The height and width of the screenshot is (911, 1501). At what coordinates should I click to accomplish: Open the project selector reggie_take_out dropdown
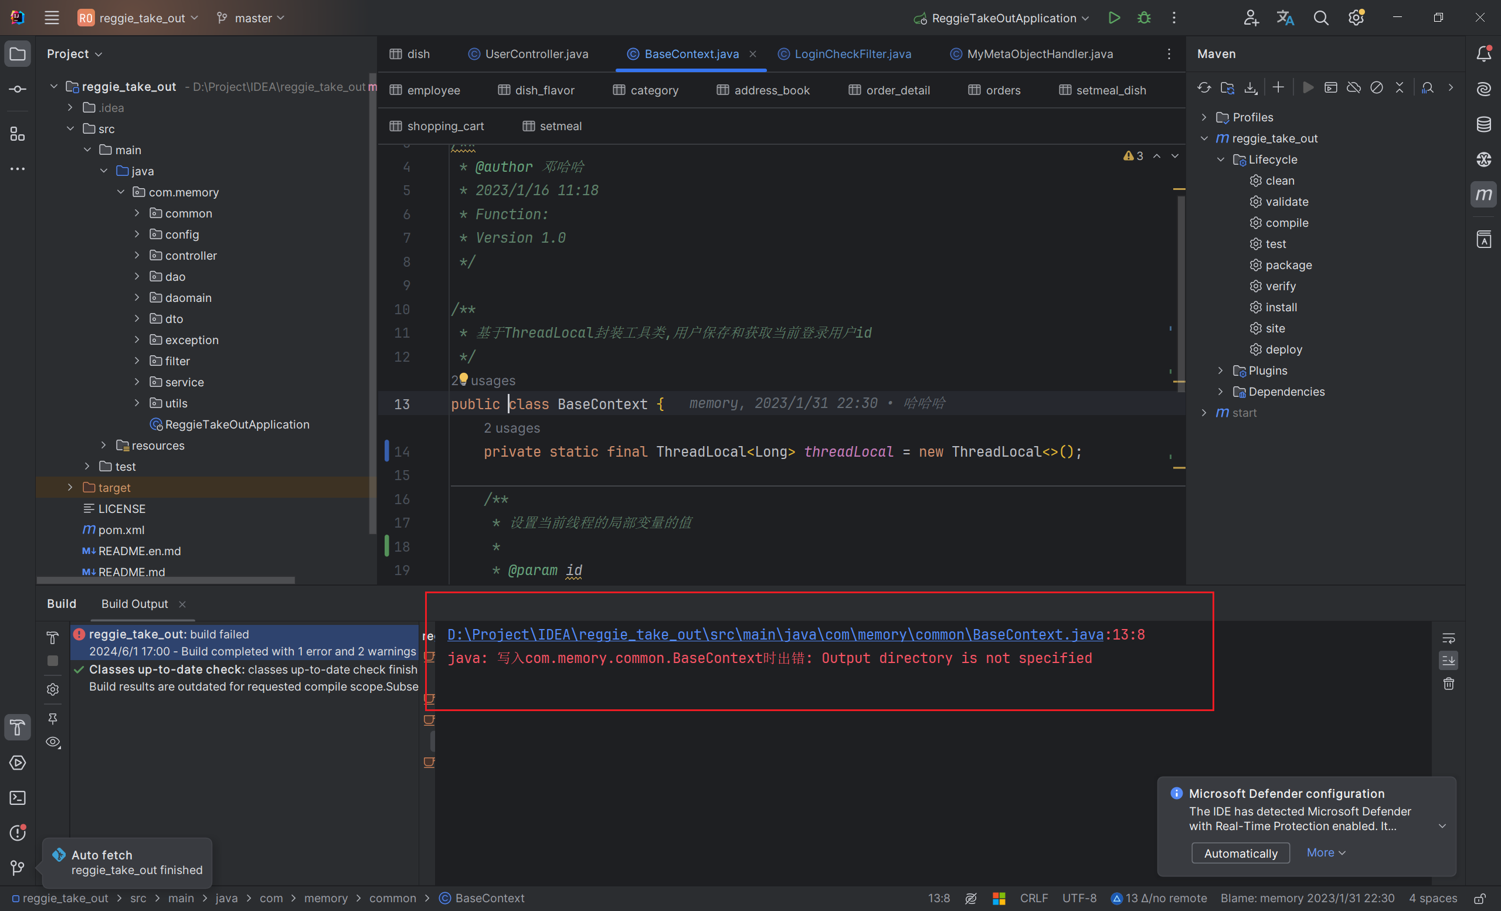(x=138, y=18)
